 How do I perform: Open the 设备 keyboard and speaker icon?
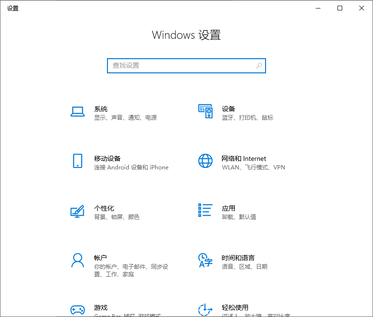[x=205, y=111]
